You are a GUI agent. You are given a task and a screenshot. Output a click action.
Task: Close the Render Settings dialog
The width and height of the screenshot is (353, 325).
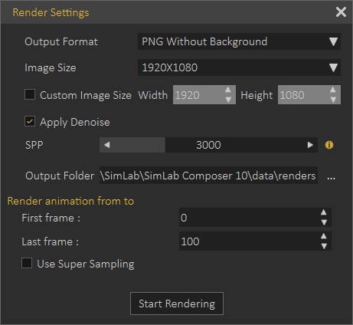341,12
